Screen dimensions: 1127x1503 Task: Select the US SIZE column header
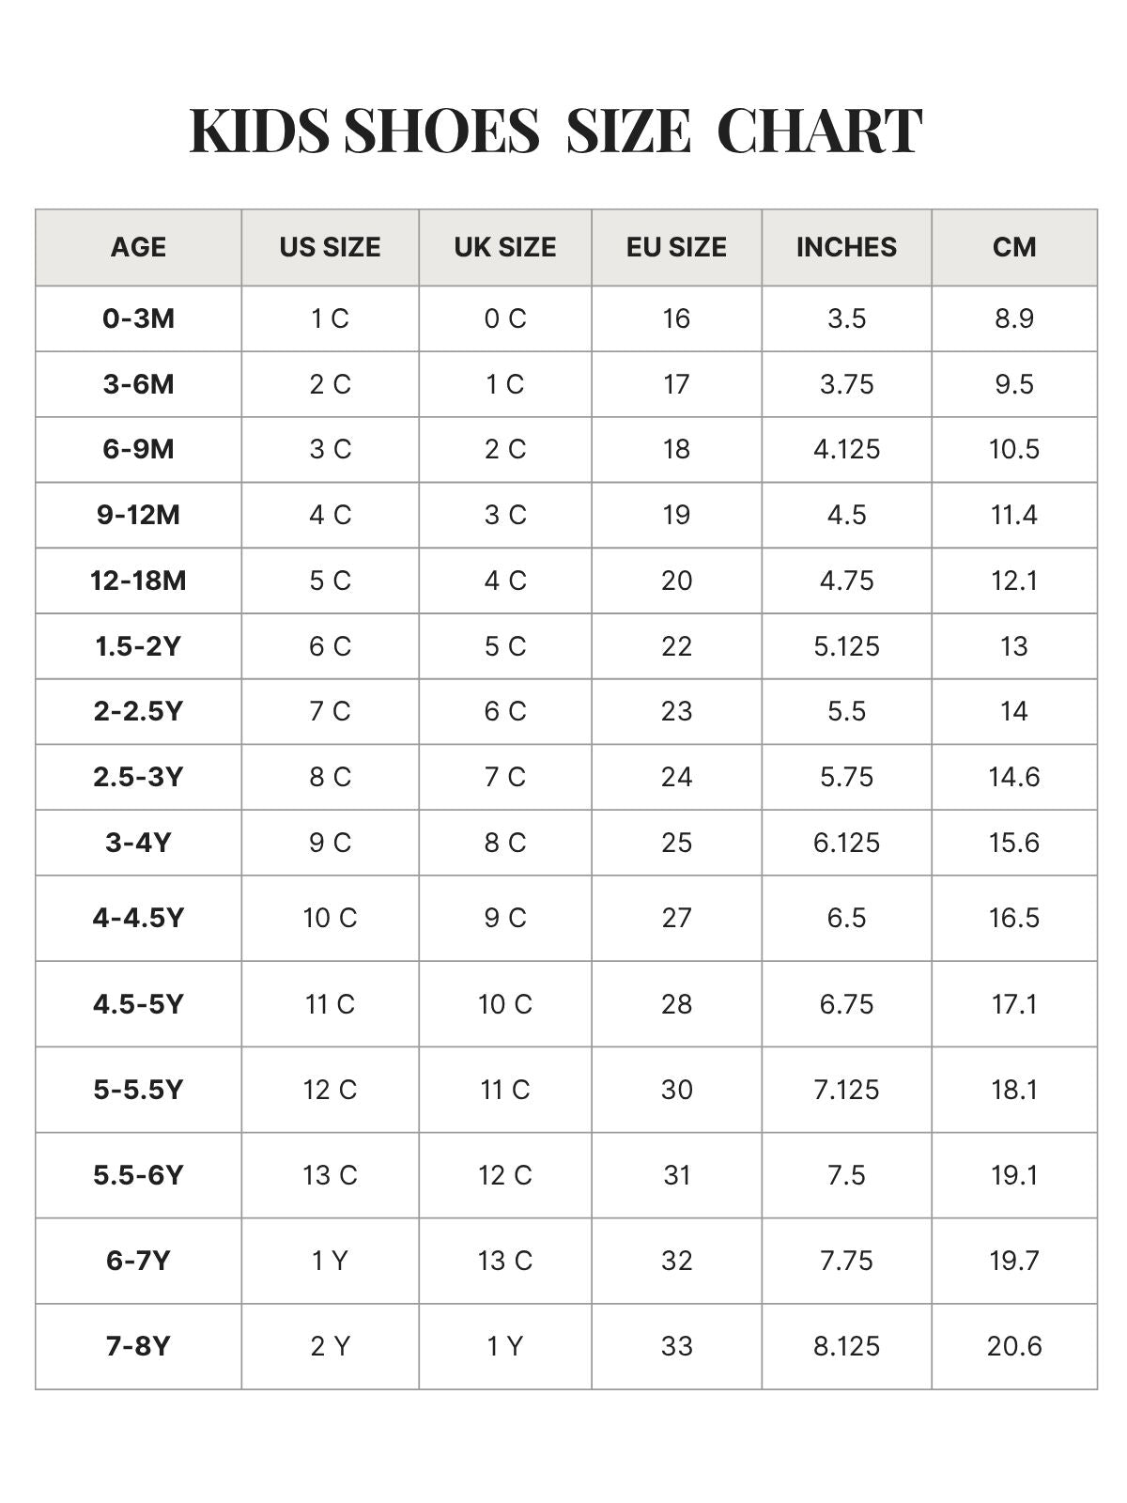pos(330,247)
